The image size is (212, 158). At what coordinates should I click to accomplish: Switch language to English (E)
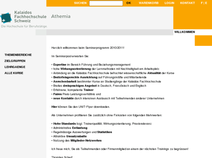click(206, 3)
